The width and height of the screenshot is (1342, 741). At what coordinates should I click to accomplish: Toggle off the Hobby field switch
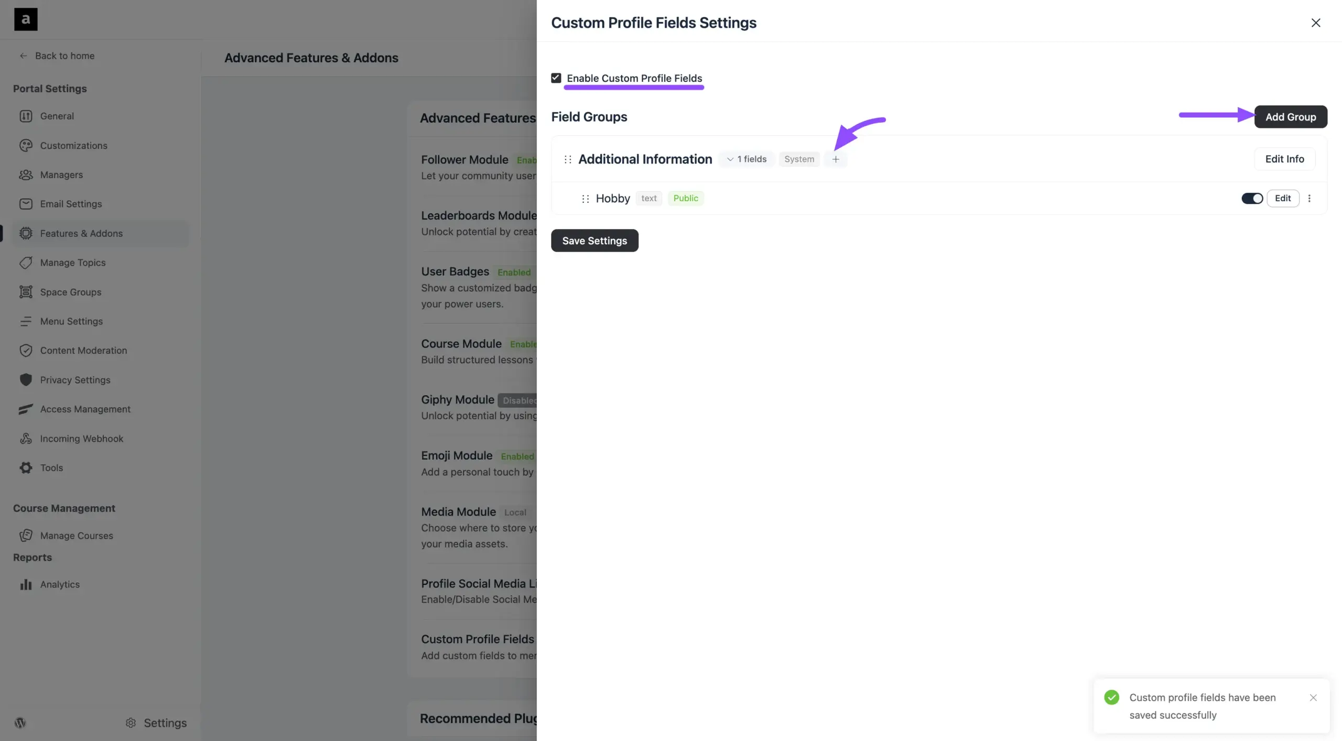1252,198
